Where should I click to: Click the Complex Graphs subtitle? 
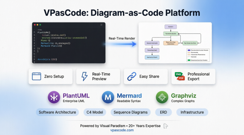[183, 101]
